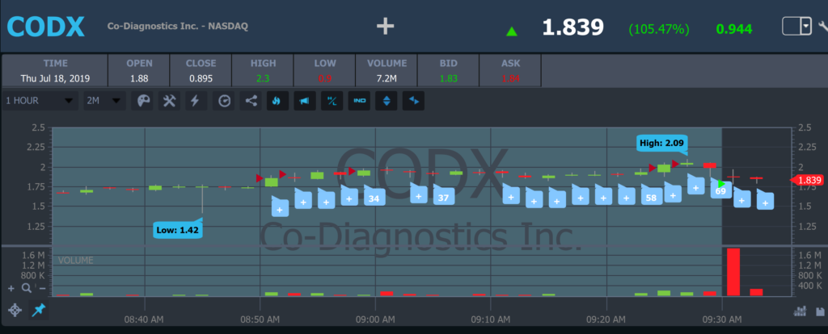Expand the 1 HOUR range dropdown
Image resolution: width=828 pixels, height=334 pixels.
tap(40, 101)
